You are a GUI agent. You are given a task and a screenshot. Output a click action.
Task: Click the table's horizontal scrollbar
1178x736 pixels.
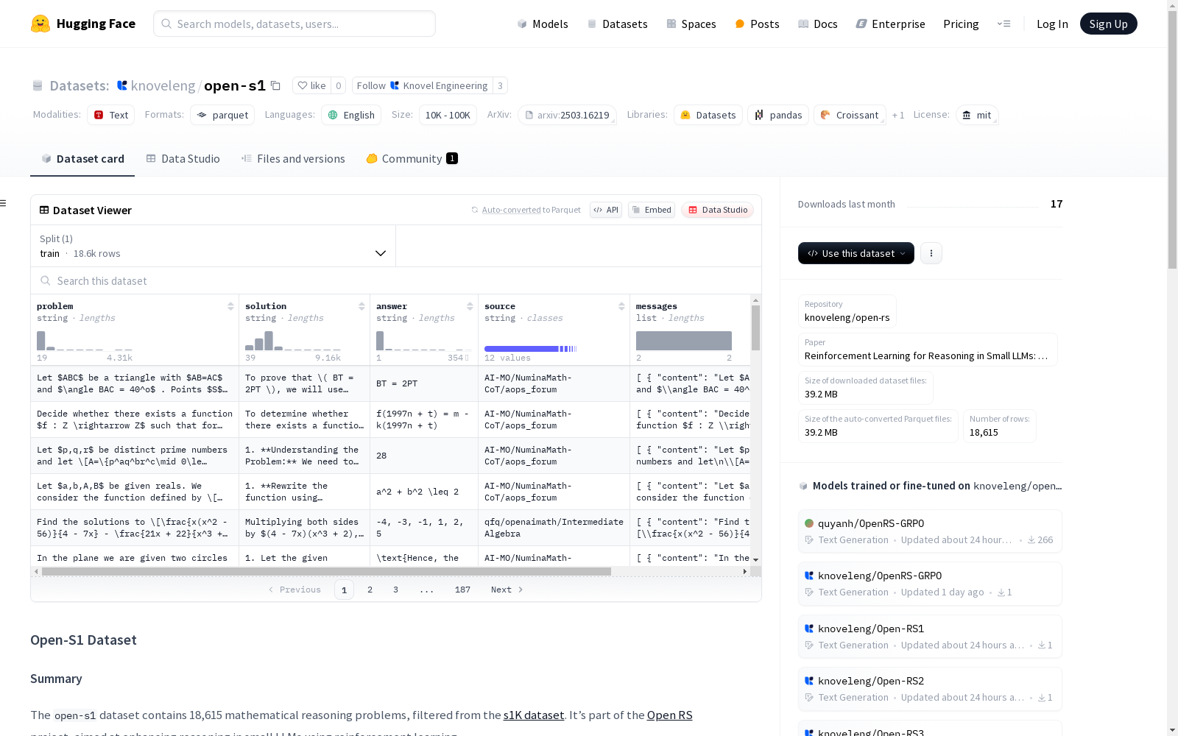(326, 571)
